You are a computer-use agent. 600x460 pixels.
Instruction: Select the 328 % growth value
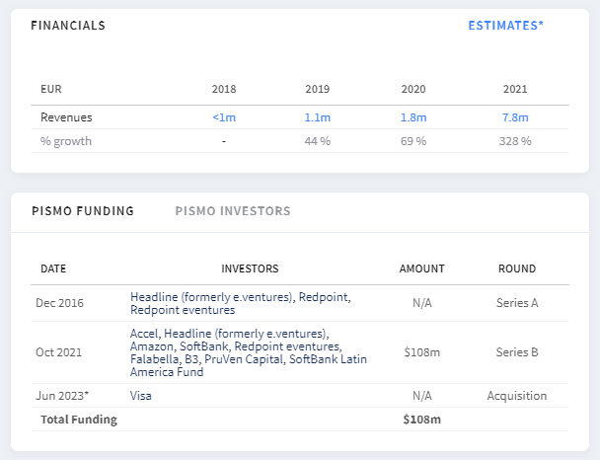tap(515, 141)
